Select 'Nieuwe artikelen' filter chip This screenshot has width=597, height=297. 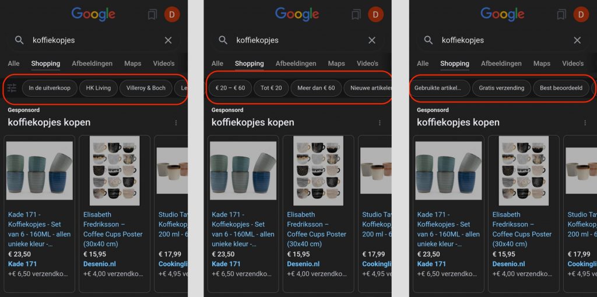coord(368,88)
